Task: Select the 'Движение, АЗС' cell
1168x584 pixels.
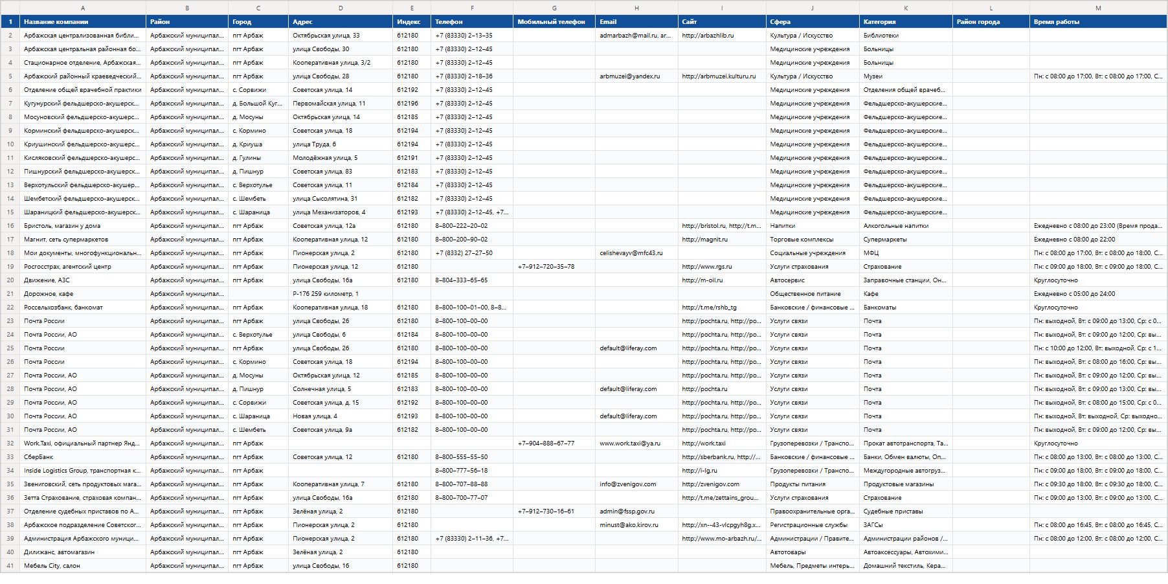Action: click(83, 280)
